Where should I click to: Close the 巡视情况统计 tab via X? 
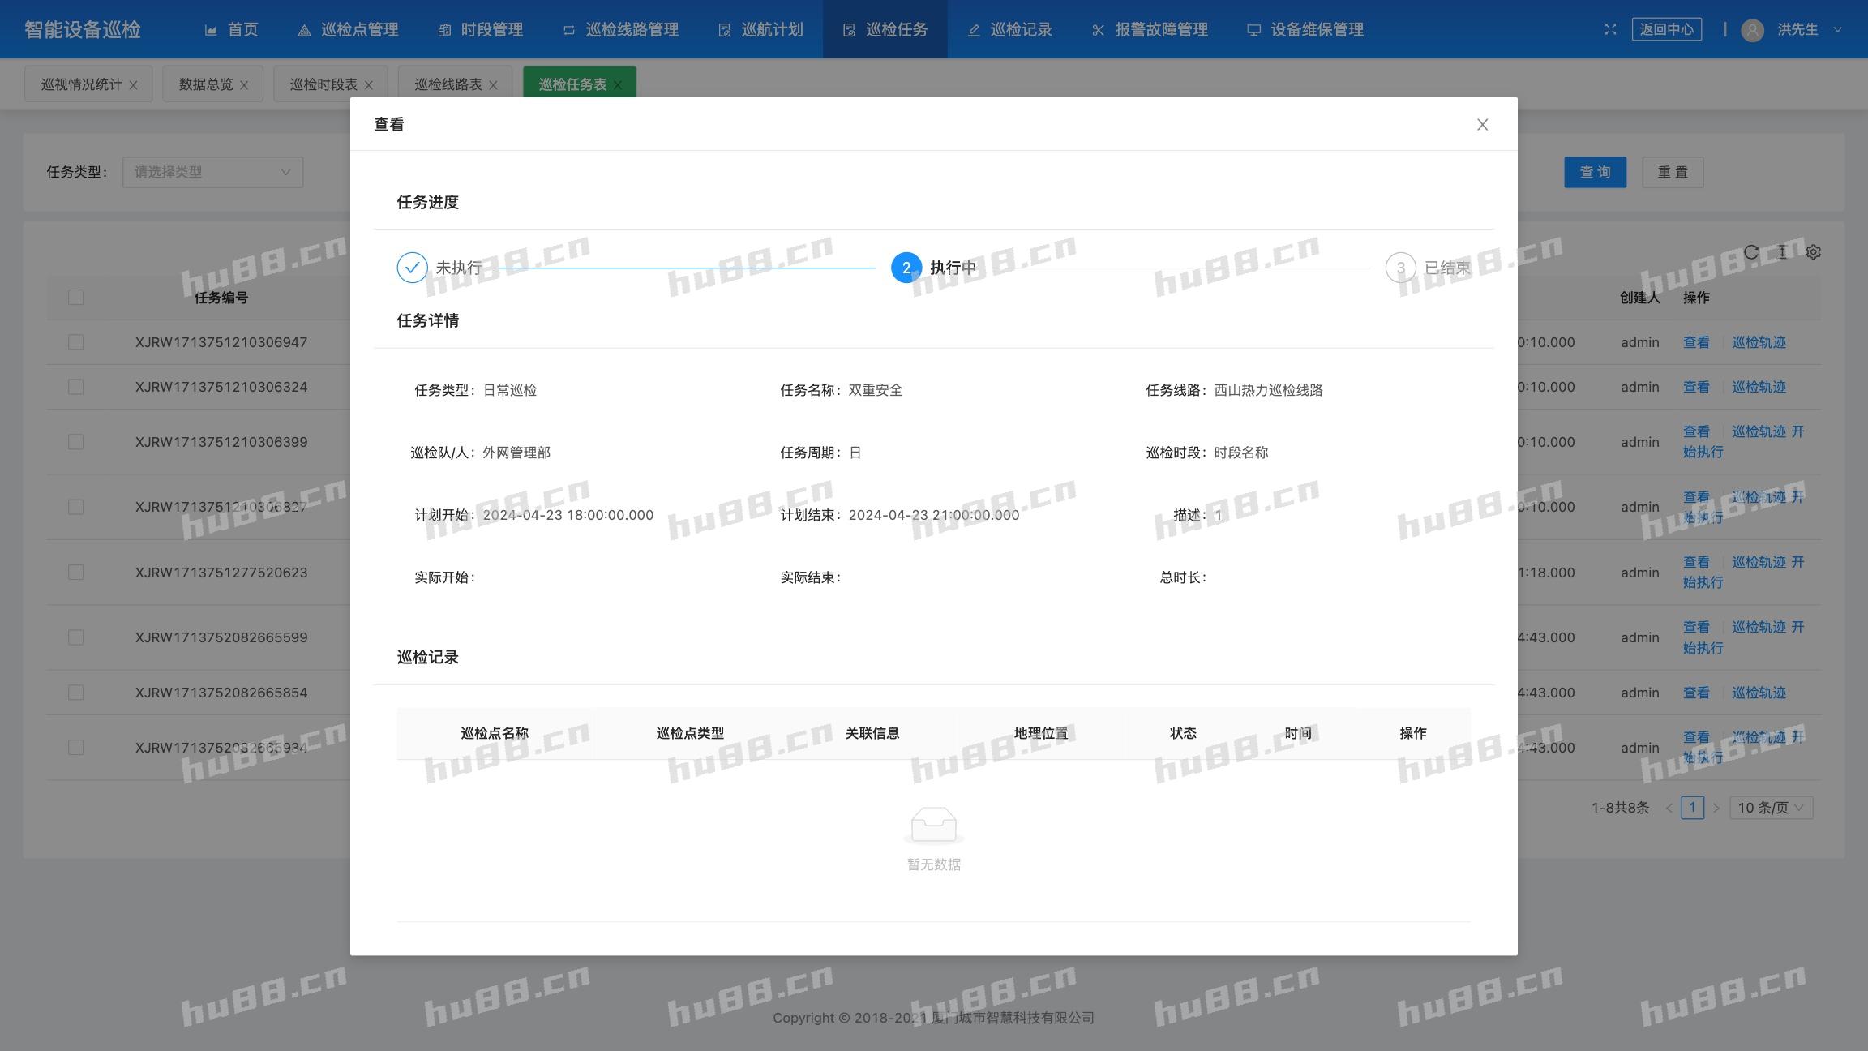pos(134,85)
